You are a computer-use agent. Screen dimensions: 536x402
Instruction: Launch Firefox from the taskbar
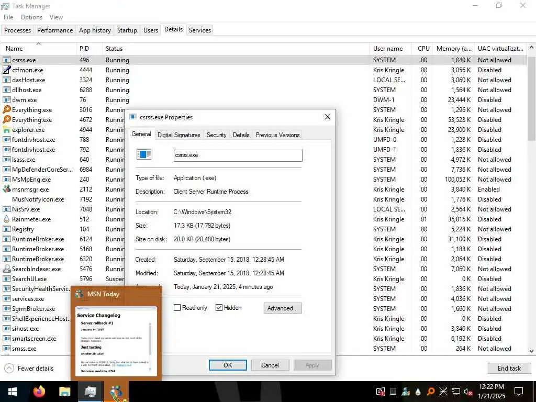(x=39, y=392)
